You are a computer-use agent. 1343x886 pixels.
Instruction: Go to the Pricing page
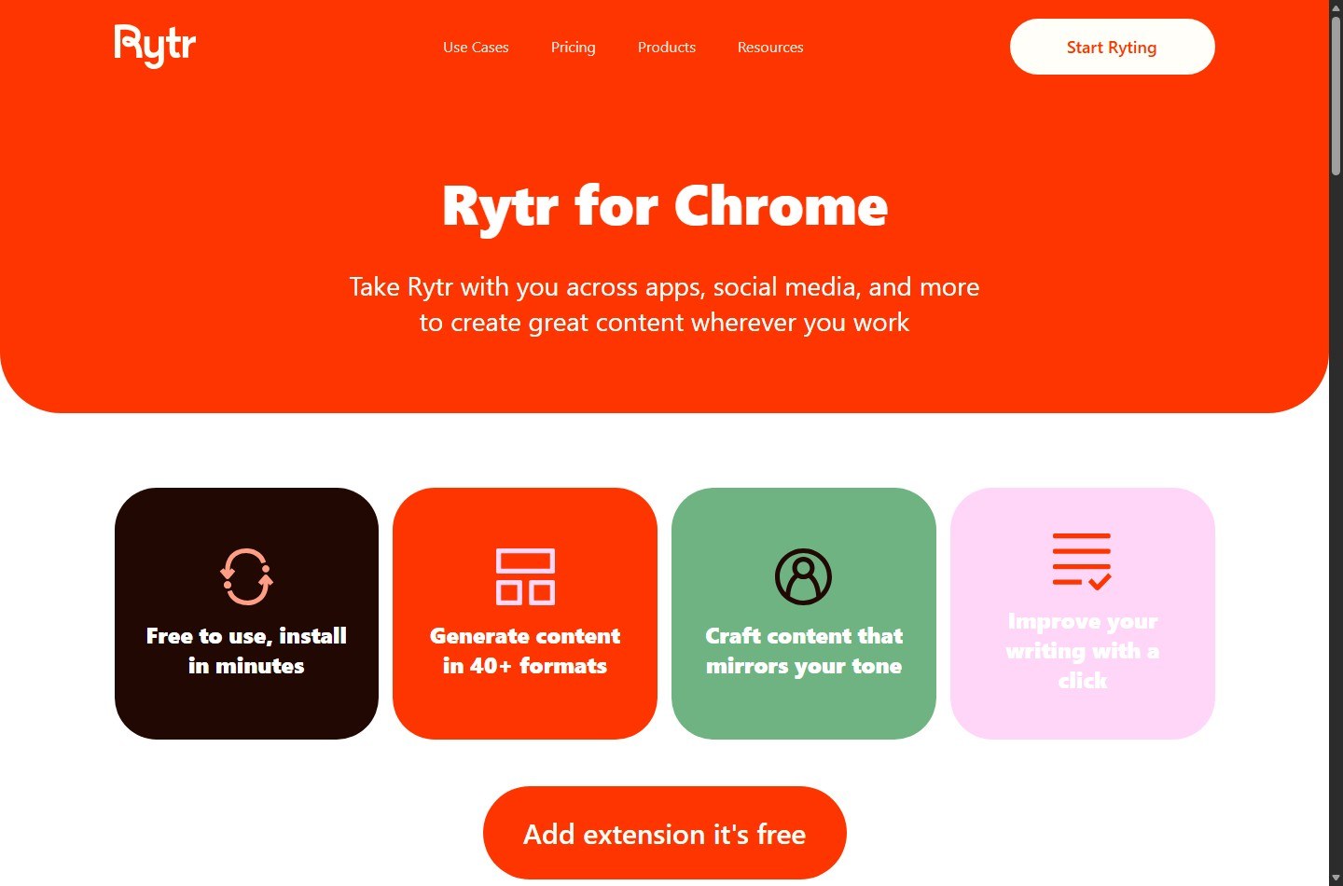point(573,47)
